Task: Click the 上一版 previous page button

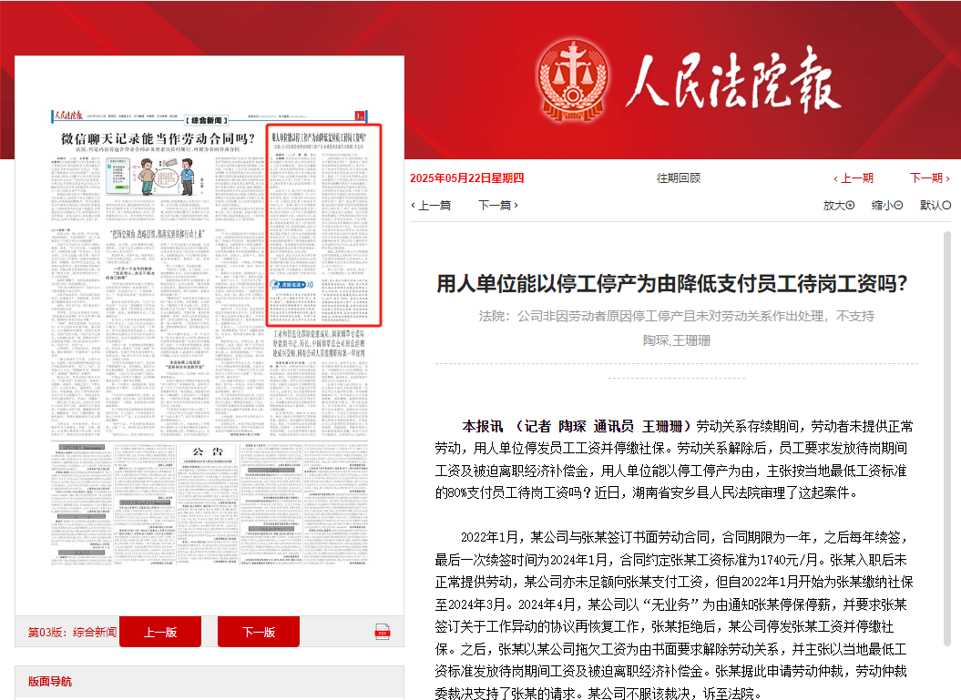Action: (160, 632)
